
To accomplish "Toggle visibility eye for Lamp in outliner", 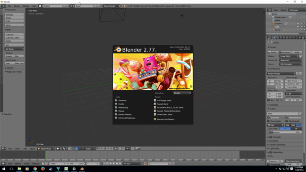I will click(298, 30).
